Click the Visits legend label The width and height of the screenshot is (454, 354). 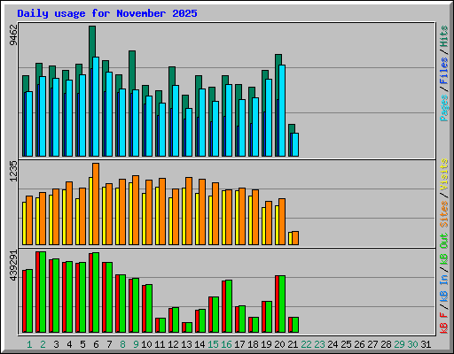[444, 174]
